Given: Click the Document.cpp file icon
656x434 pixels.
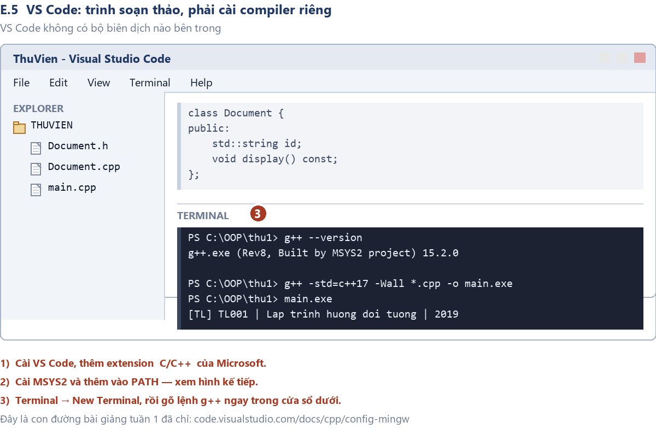Looking at the screenshot, I should (36, 169).
